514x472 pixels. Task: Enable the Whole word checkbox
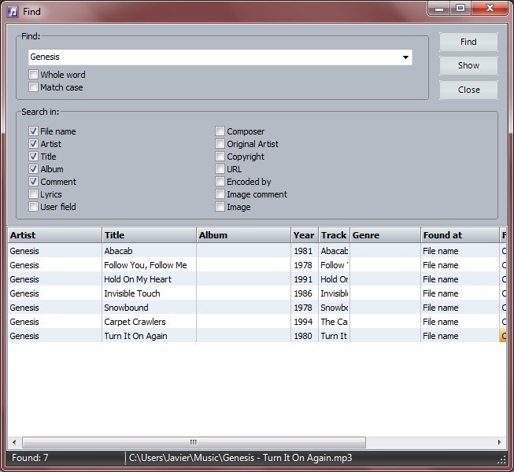click(x=33, y=75)
